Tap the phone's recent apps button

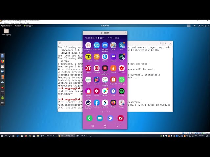[x=93, y=126]
